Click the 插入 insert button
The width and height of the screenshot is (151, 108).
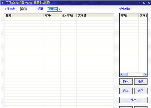(x=126, y=81)
